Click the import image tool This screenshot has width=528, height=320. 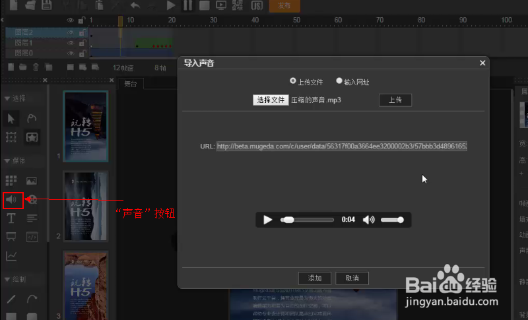[x=32, y=181]
